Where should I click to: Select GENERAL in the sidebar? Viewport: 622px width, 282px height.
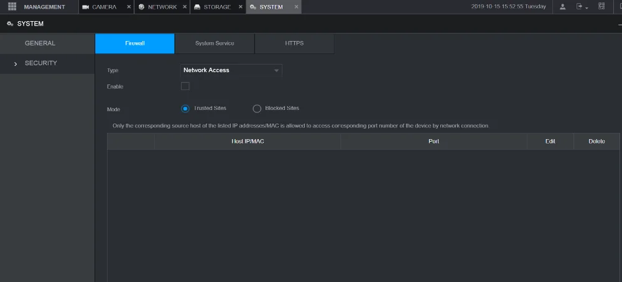[47, 43]
